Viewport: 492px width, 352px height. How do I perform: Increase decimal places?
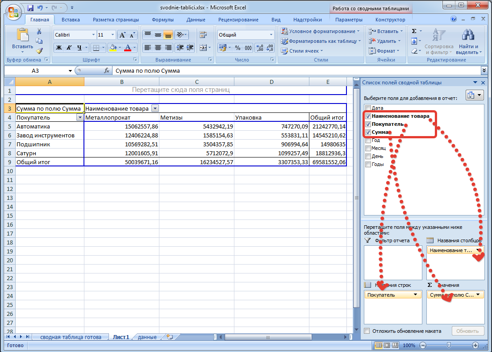tap(260, 48)
